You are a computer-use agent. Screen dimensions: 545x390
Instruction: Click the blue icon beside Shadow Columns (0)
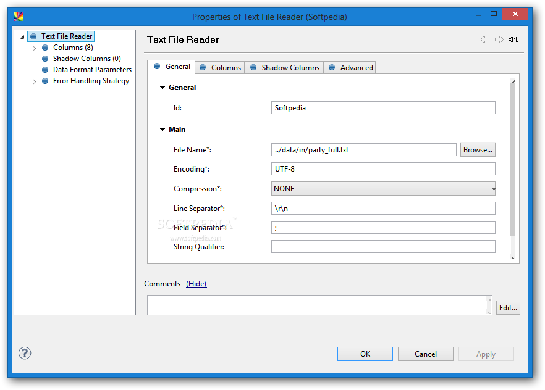click(x=45, y=59)
